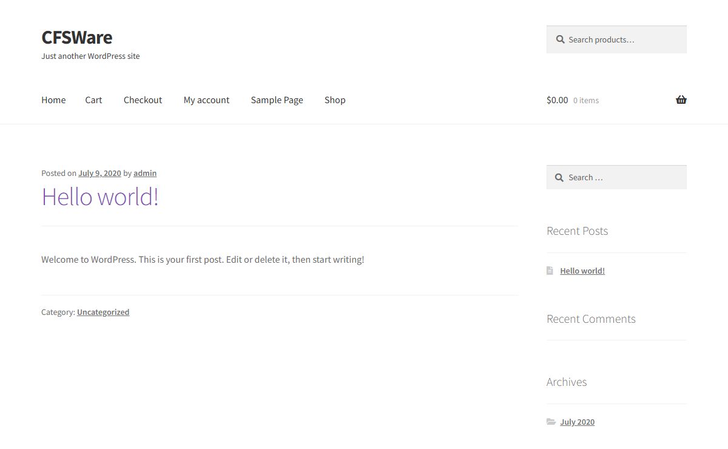Open the Sample Page menu item
This screenshot has width=728, height=449.
pyautogui.click(x=277, y=100)
